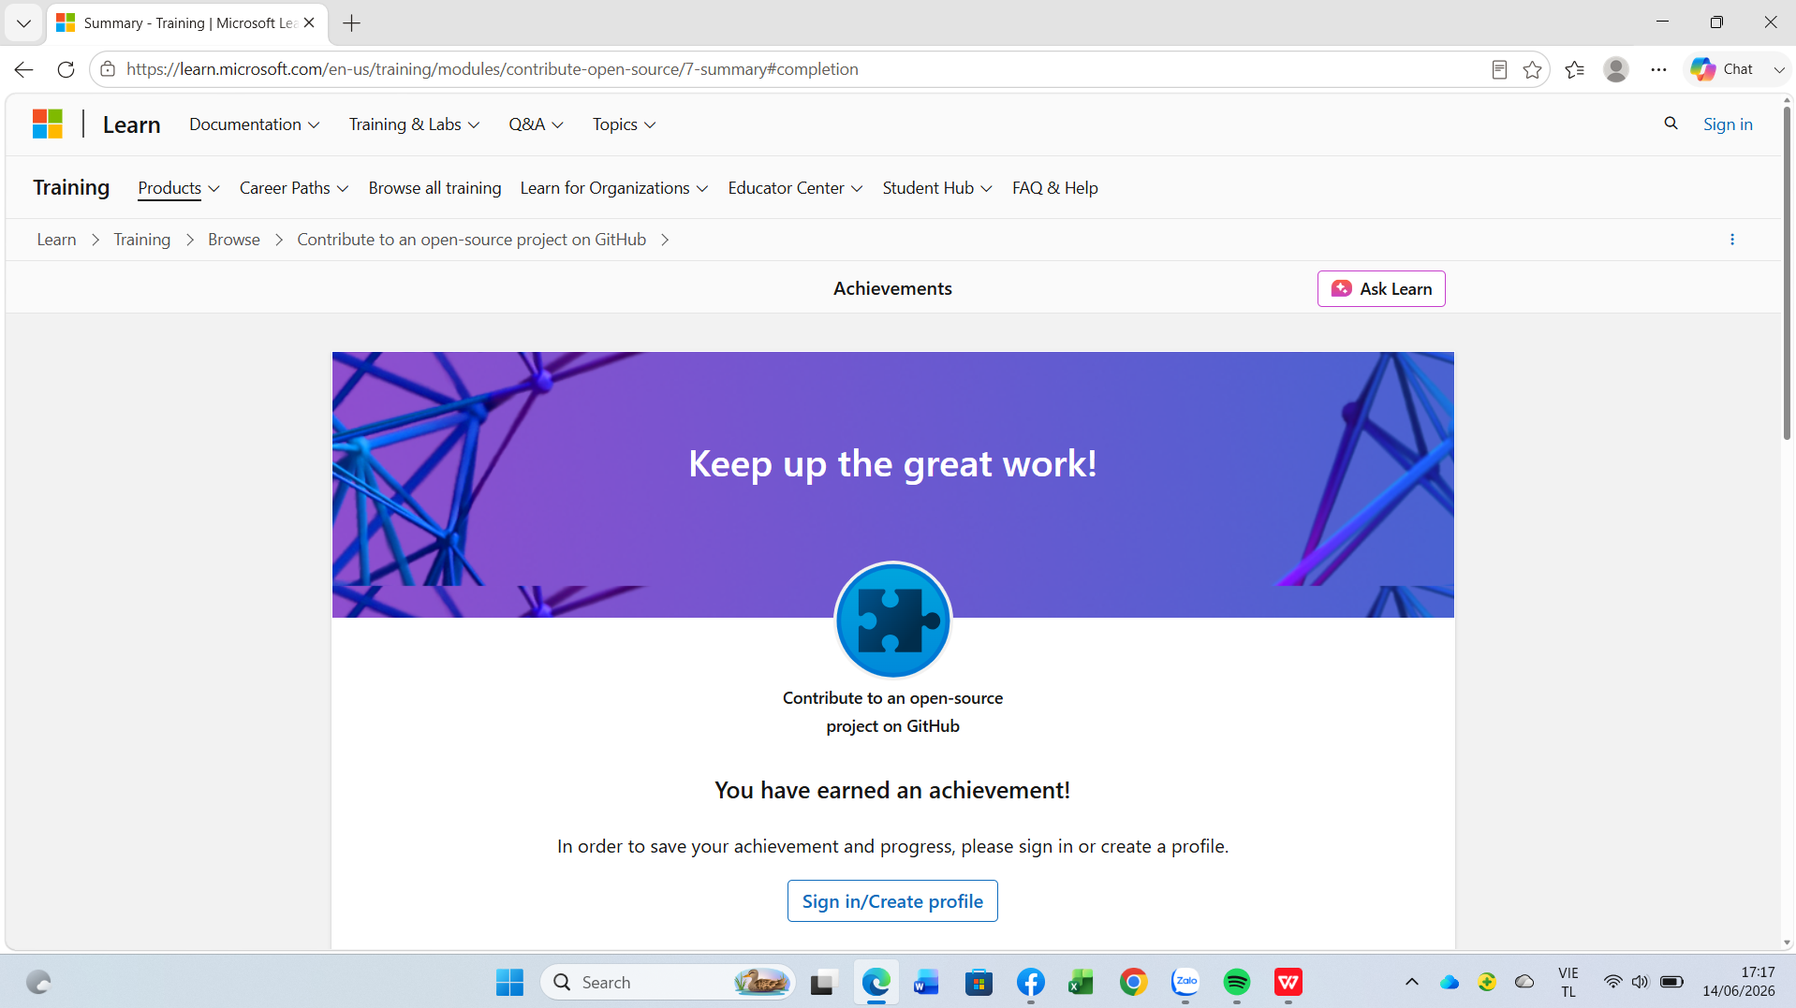Open FAQ & Help

[1055, 188]
